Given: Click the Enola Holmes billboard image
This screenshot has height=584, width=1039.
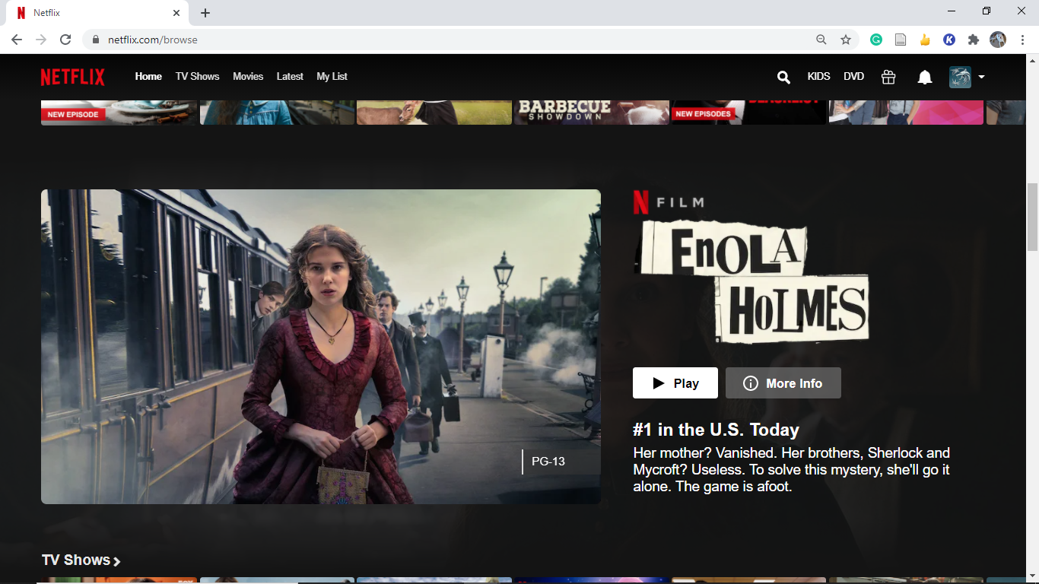Looking at the screenshot, I should [x=321, y=347].
